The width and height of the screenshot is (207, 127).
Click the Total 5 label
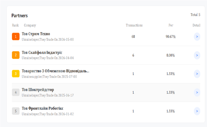(195, 15)
